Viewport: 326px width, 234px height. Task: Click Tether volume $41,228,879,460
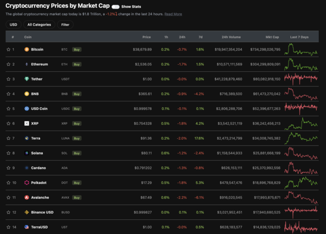pos(228,79)
